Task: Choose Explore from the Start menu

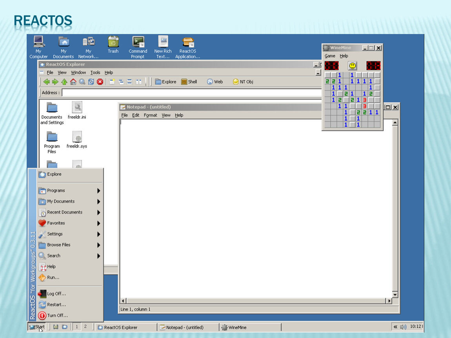Action: point(70,174)
